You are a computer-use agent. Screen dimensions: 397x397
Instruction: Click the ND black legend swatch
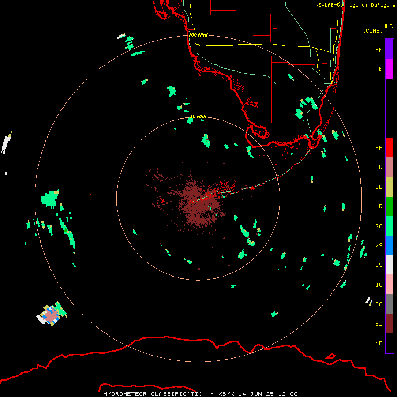pos(390,343)
